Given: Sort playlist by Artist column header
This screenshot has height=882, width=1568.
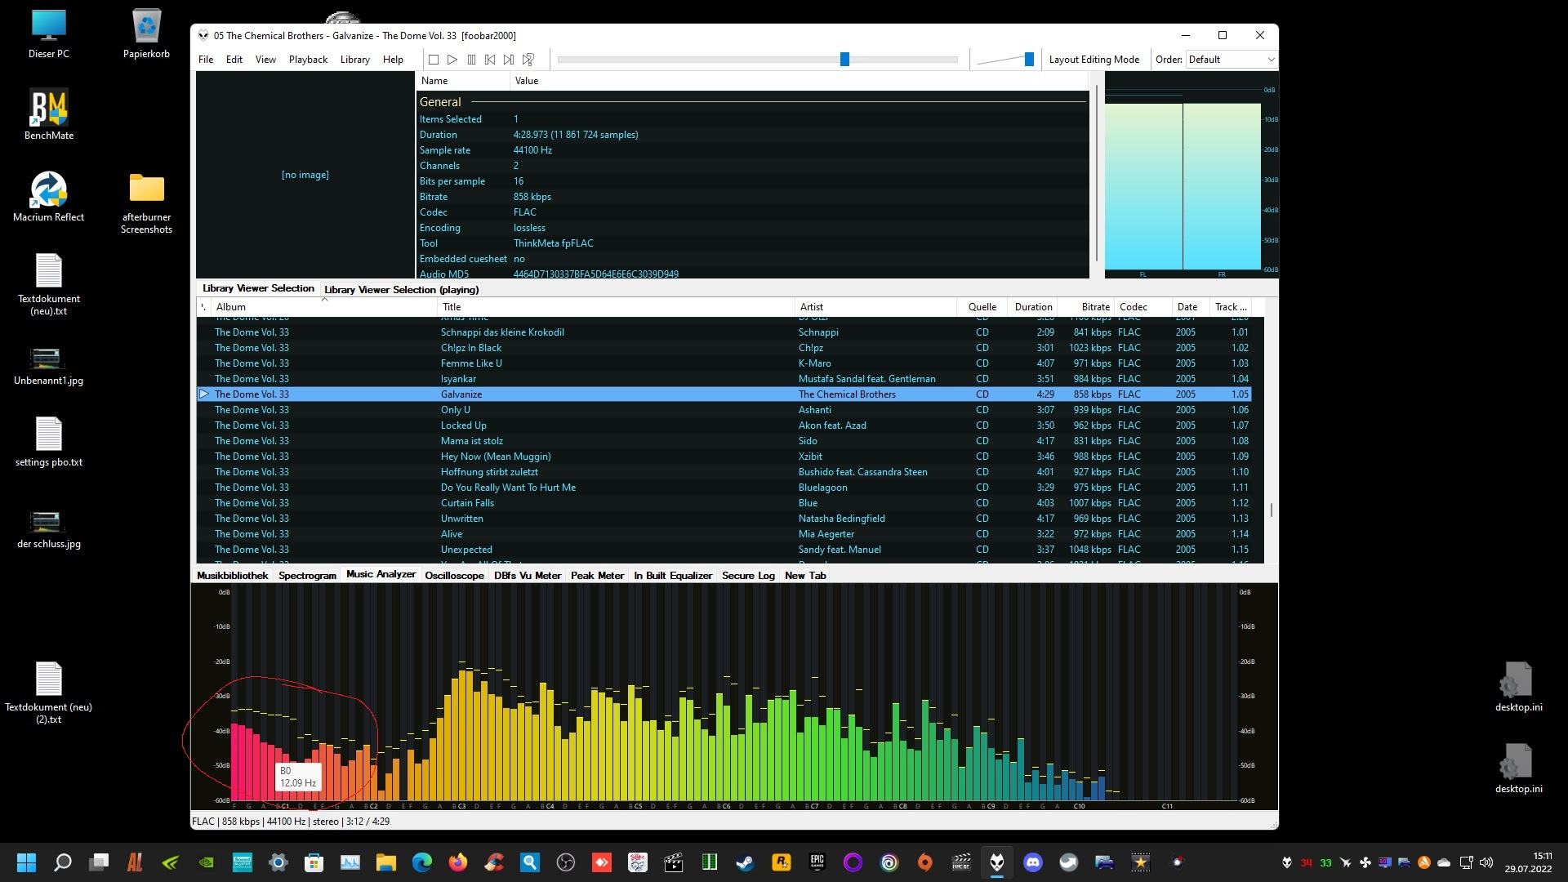Looking at the screenshot, I should click(875, 307).
